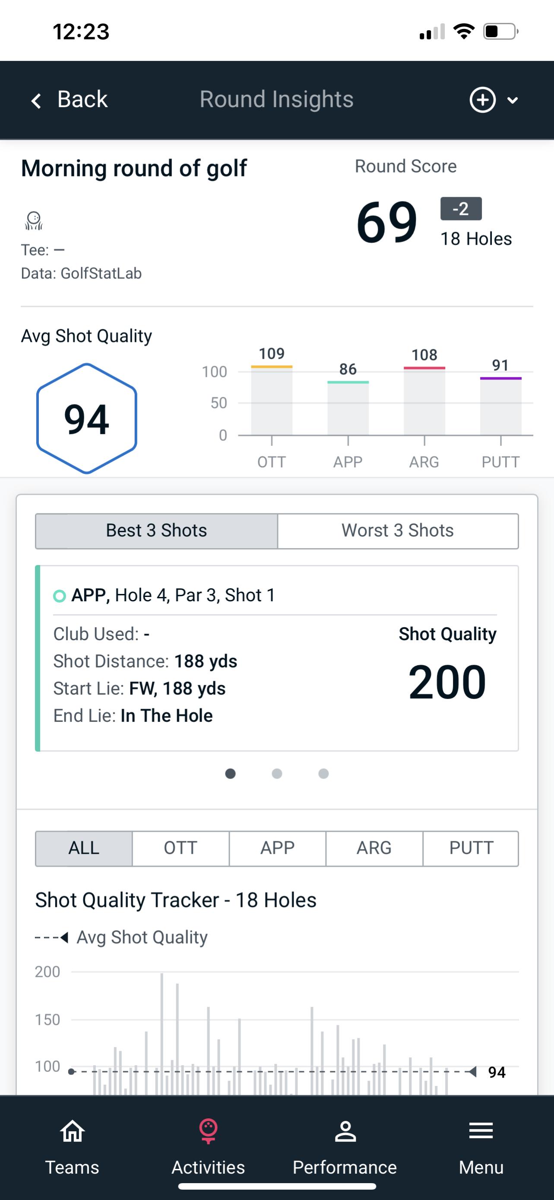Select the ALL shots filter
The image size is (554, 1200).
(84, 848)
